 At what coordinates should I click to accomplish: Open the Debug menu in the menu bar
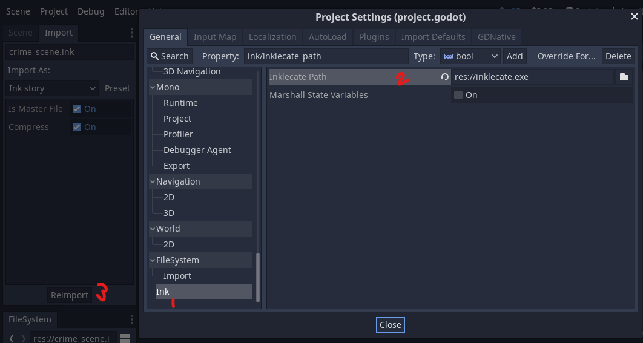coord(91,11)
